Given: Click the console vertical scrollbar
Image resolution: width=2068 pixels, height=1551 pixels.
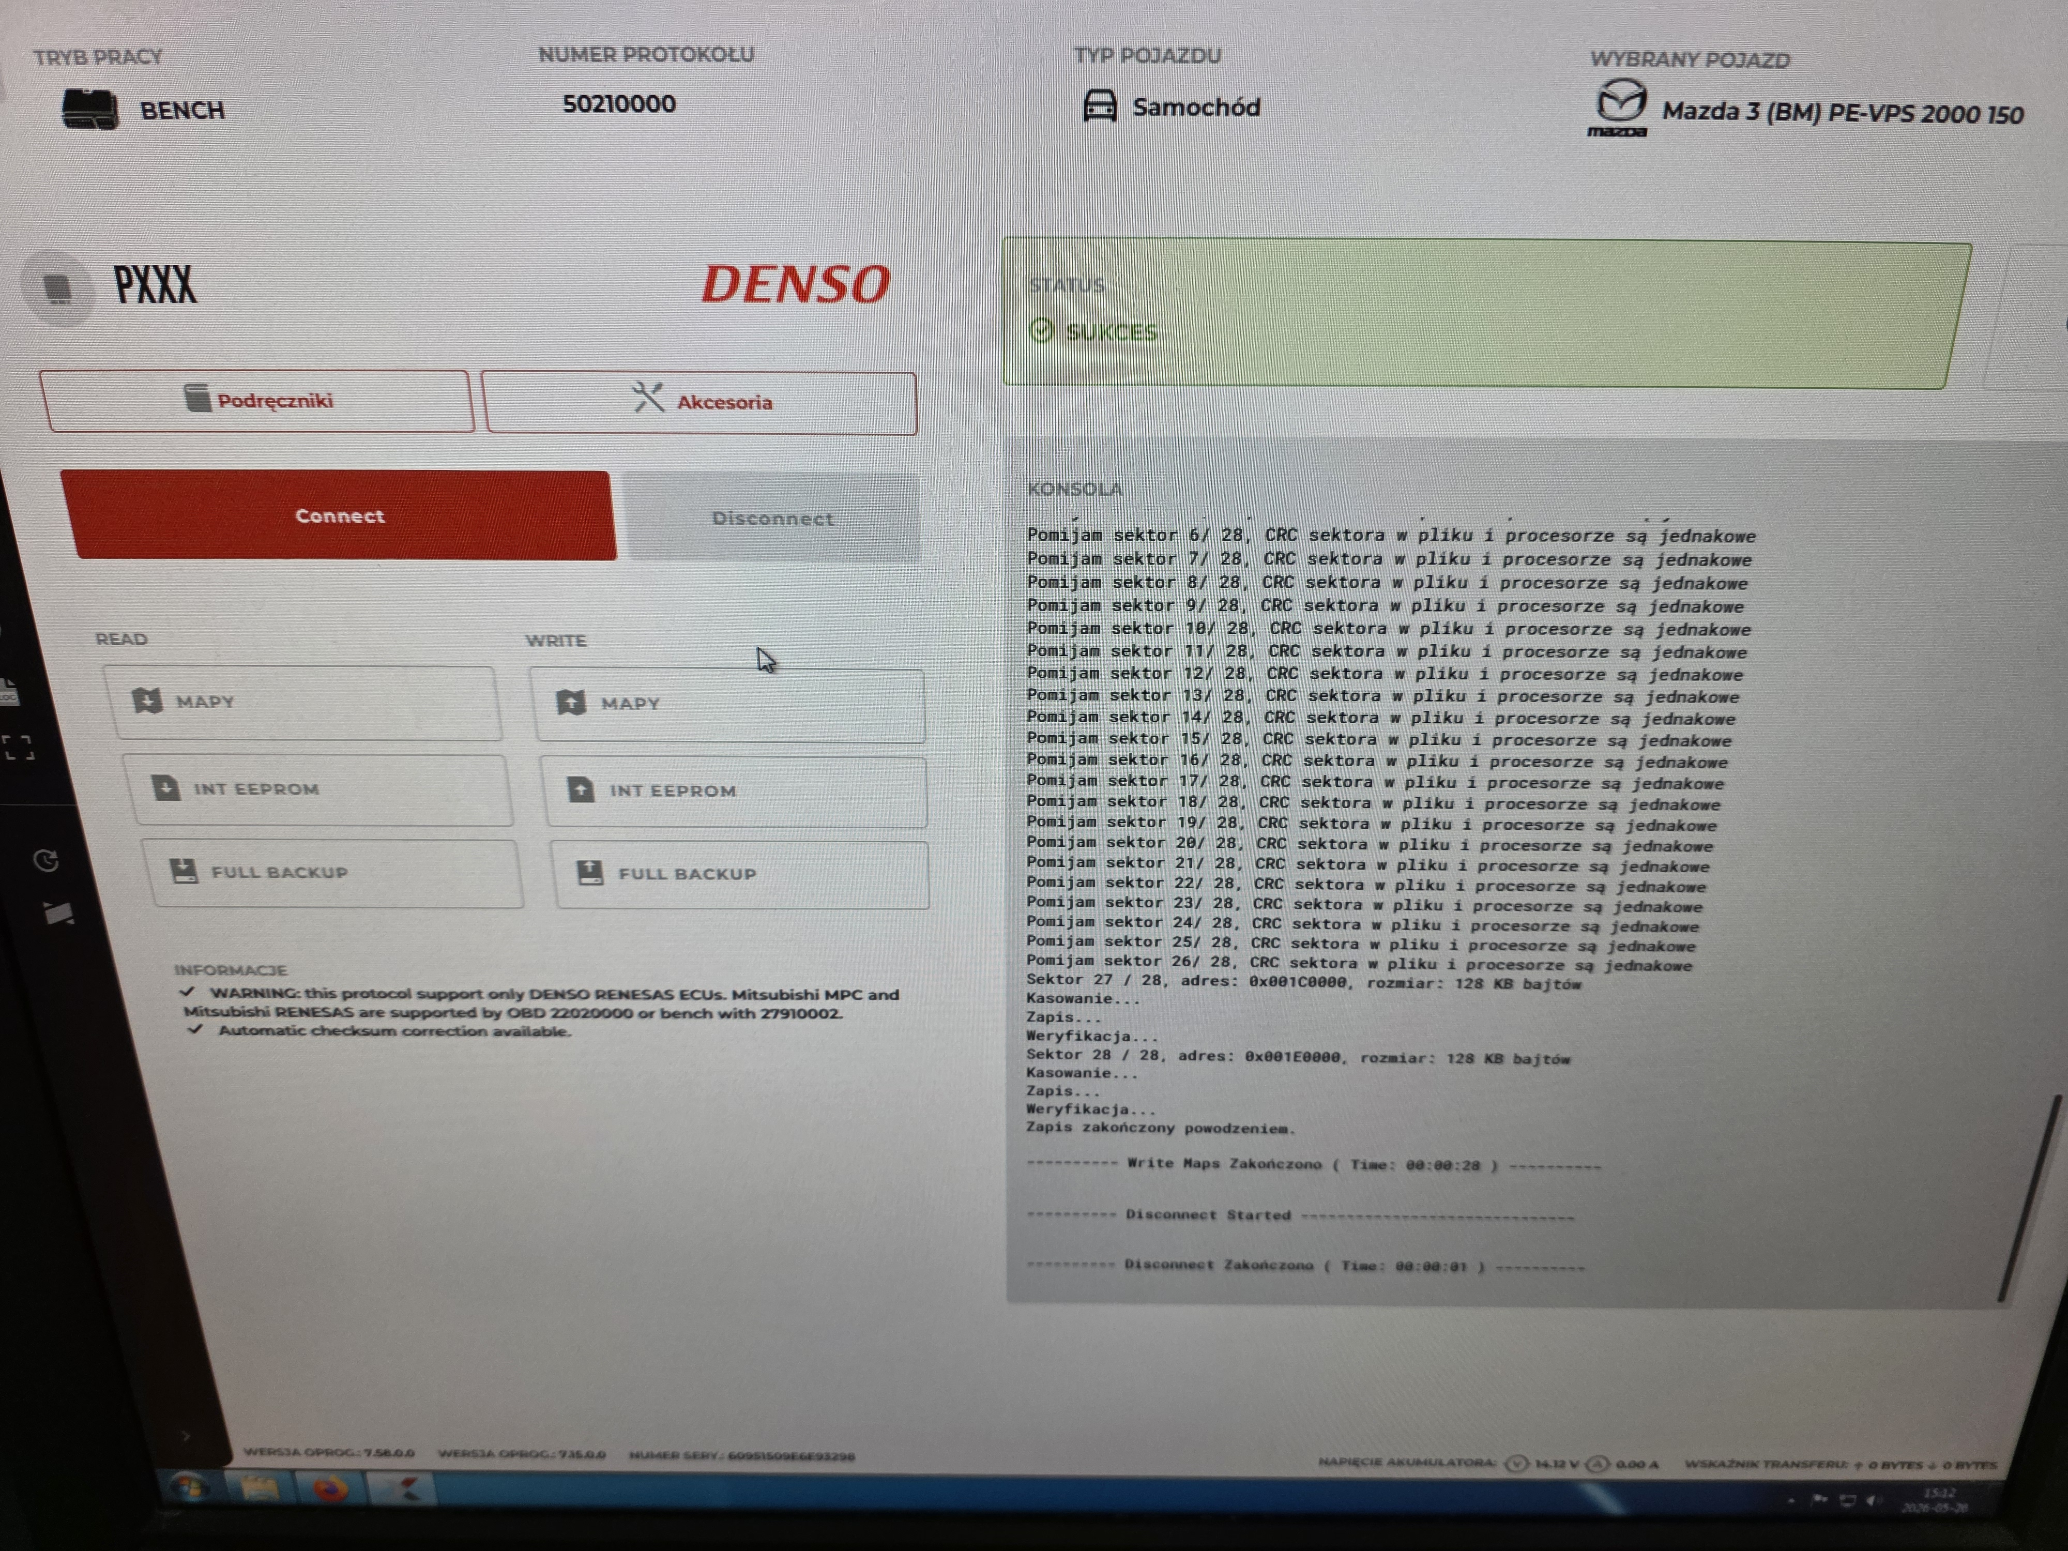Looking at the screenshot, I should (x=2031, y=1198).
